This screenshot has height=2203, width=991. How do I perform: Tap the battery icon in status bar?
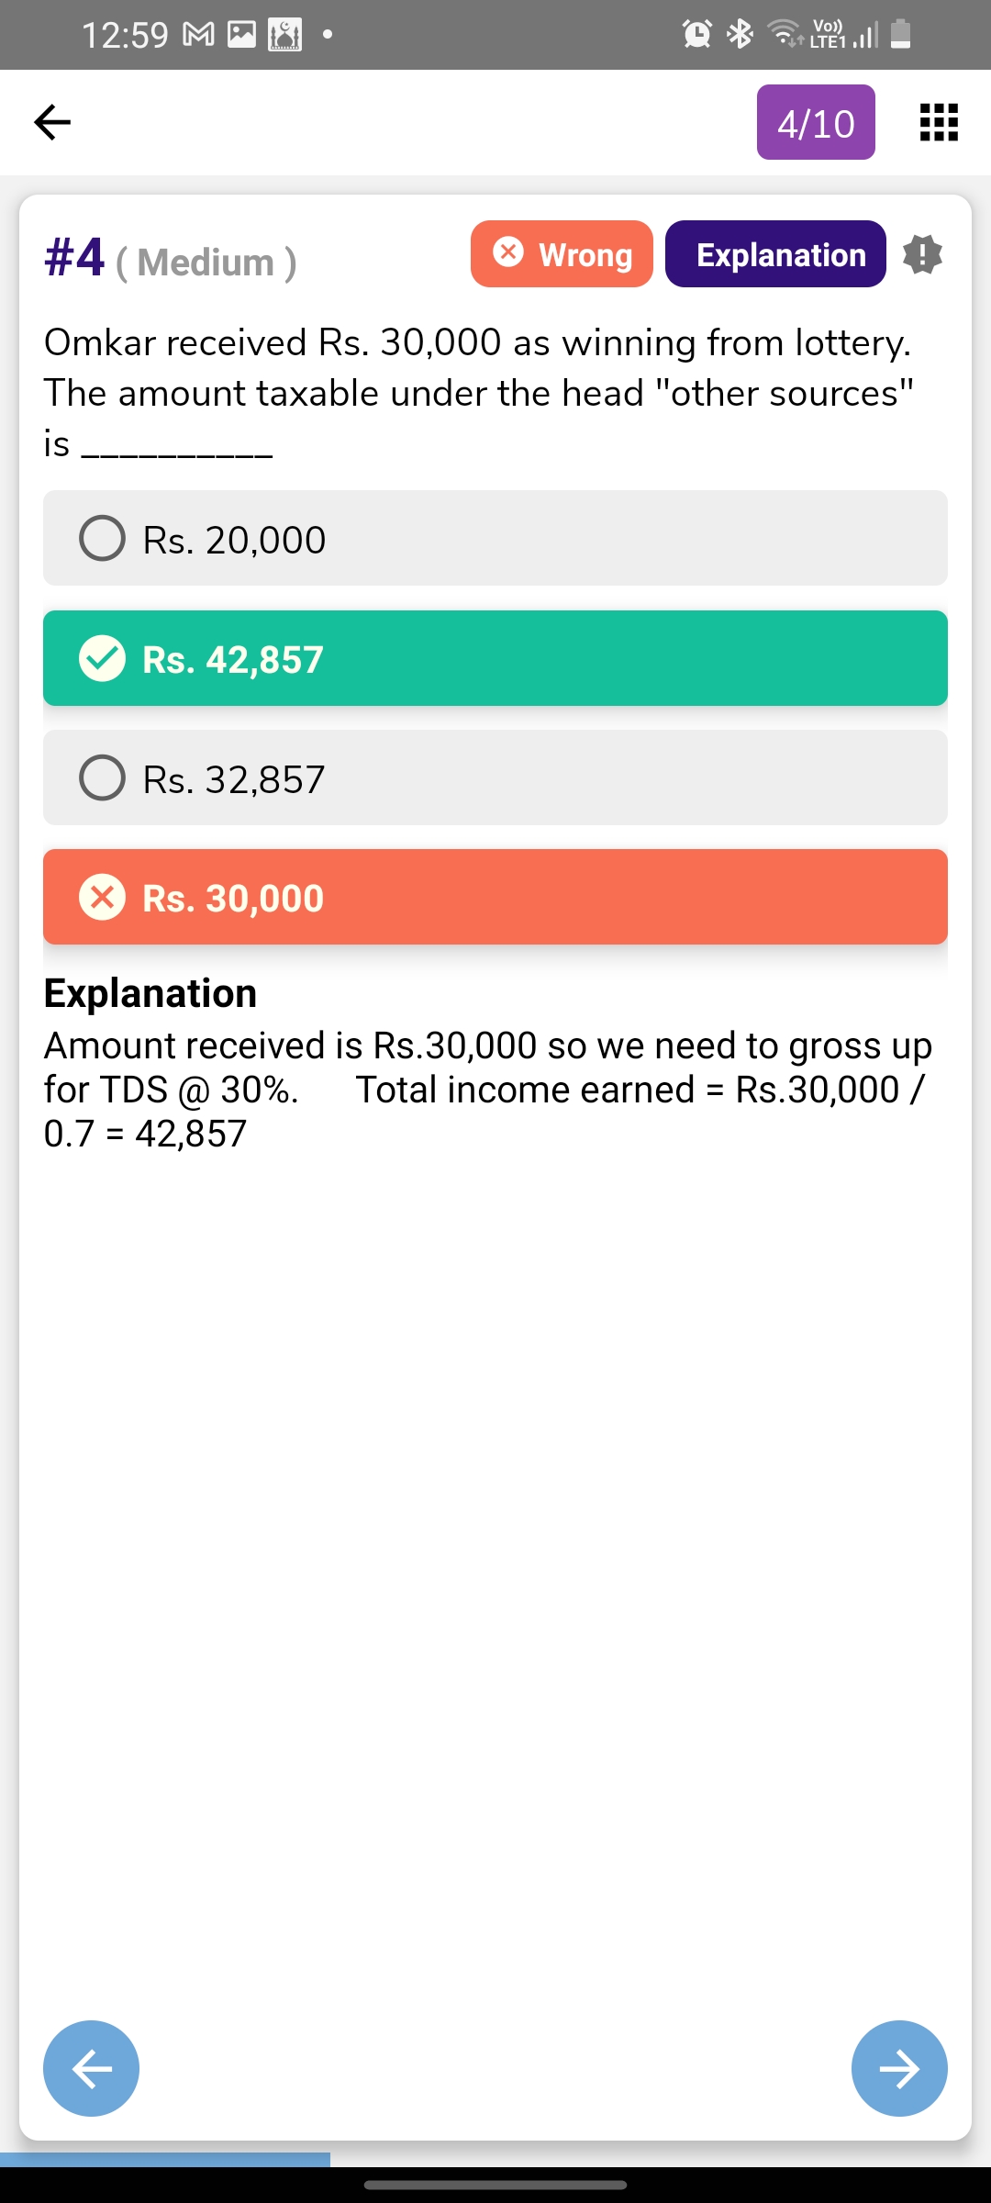pyautogui.click(x=901, y=35)
